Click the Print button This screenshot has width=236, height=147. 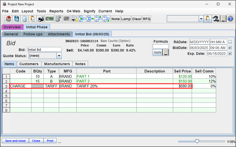pyautogui.click(x=50, y=141)
